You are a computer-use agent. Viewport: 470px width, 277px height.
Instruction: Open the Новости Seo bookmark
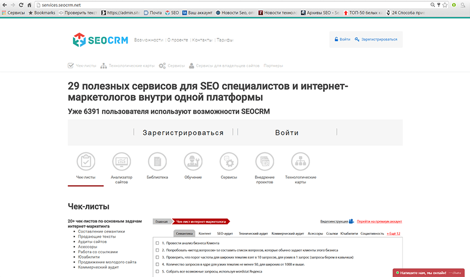coord(236,13)
